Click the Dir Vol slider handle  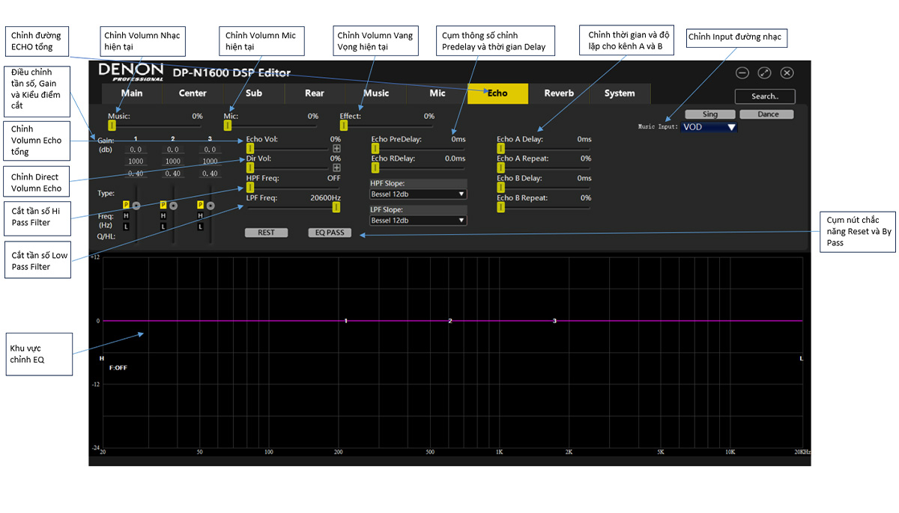(x=250, y=168)
